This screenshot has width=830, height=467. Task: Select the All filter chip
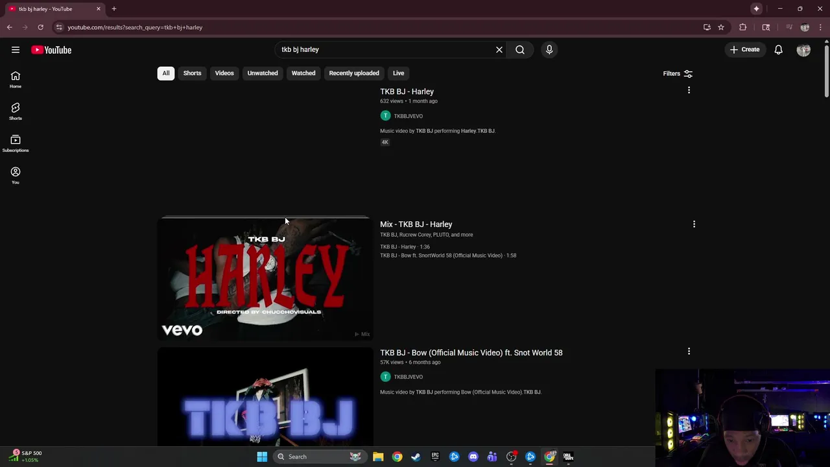(166, 73)
